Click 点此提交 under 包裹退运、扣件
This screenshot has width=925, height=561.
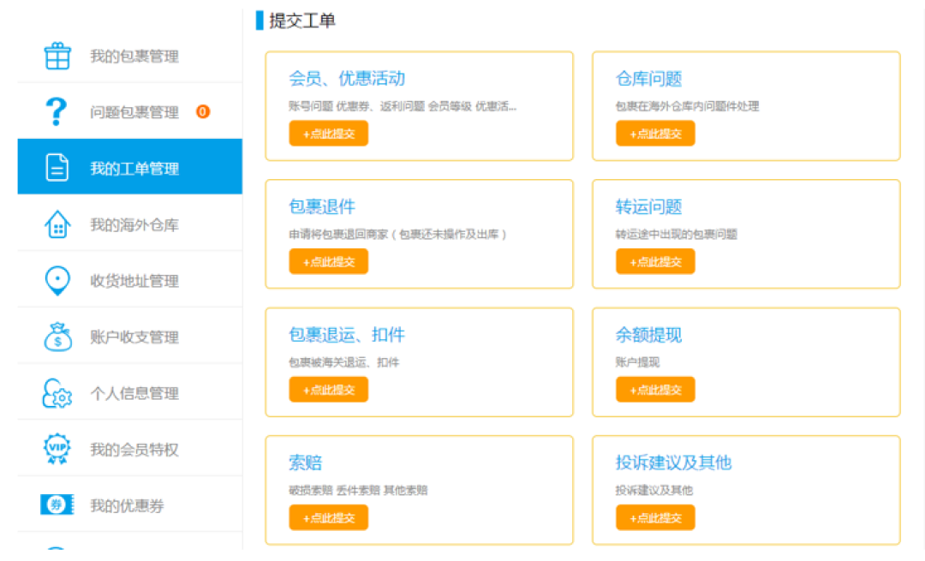(x=329, y=390)
